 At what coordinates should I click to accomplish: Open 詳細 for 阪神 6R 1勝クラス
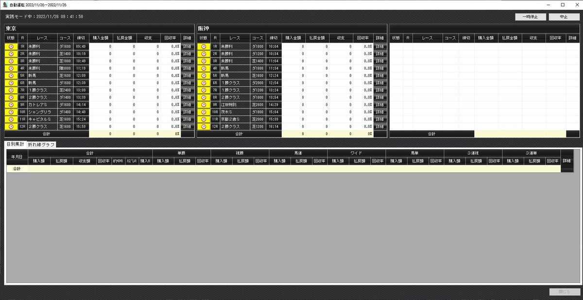tap(379, 83)
